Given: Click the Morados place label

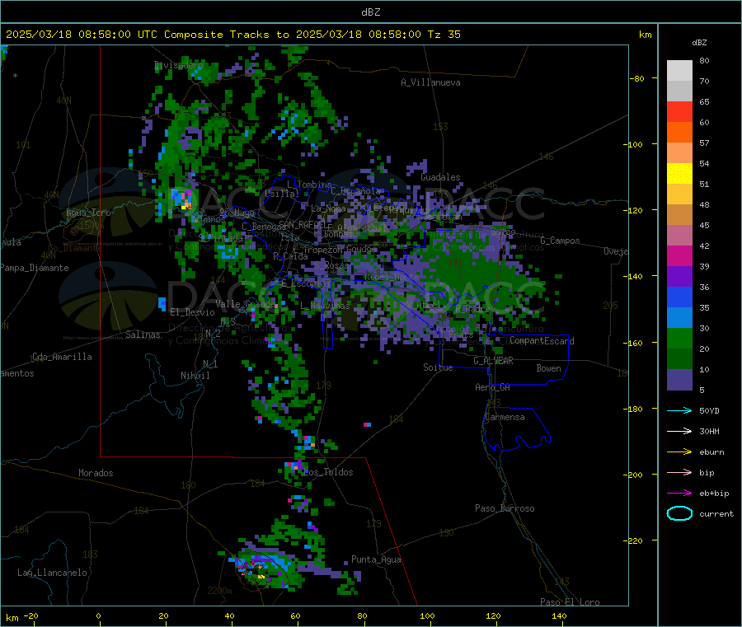Looking at the screenshot, I should click(96, 473).
